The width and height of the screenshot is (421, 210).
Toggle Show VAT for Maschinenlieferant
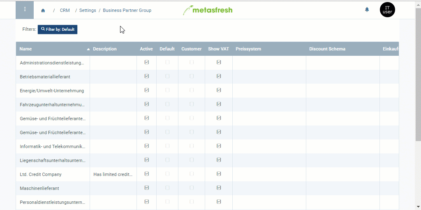[x=219, y=188]
